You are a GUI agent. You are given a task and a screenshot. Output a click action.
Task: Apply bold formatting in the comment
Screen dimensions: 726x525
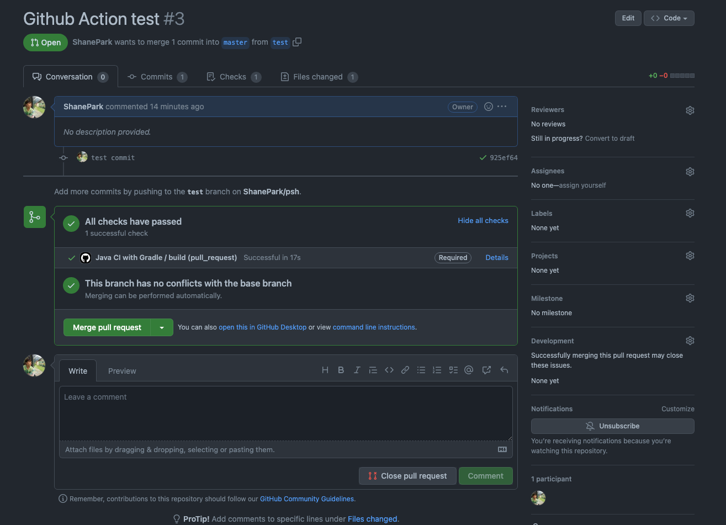point(341,370)
